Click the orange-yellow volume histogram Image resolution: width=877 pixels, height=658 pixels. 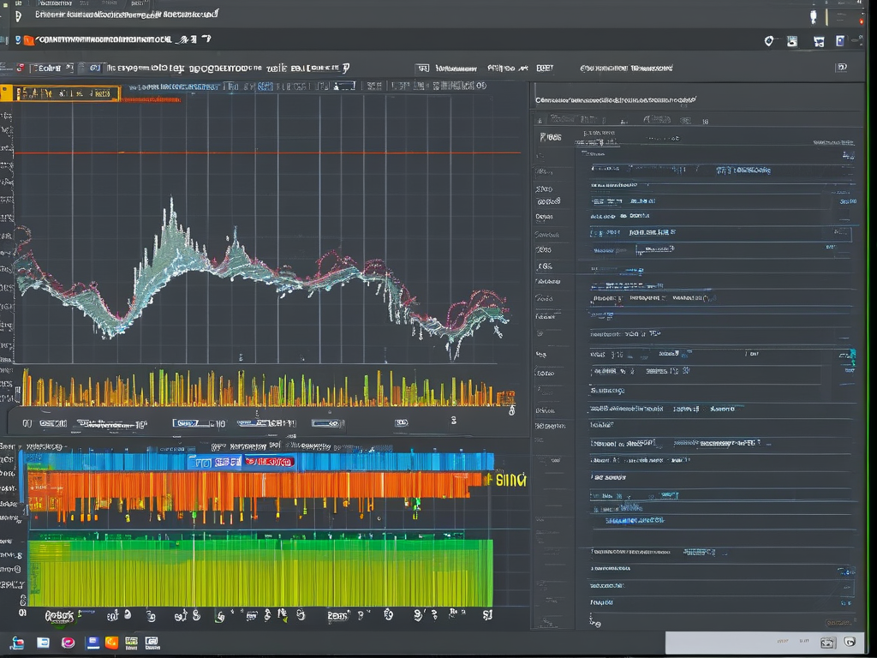click(267, 388)
